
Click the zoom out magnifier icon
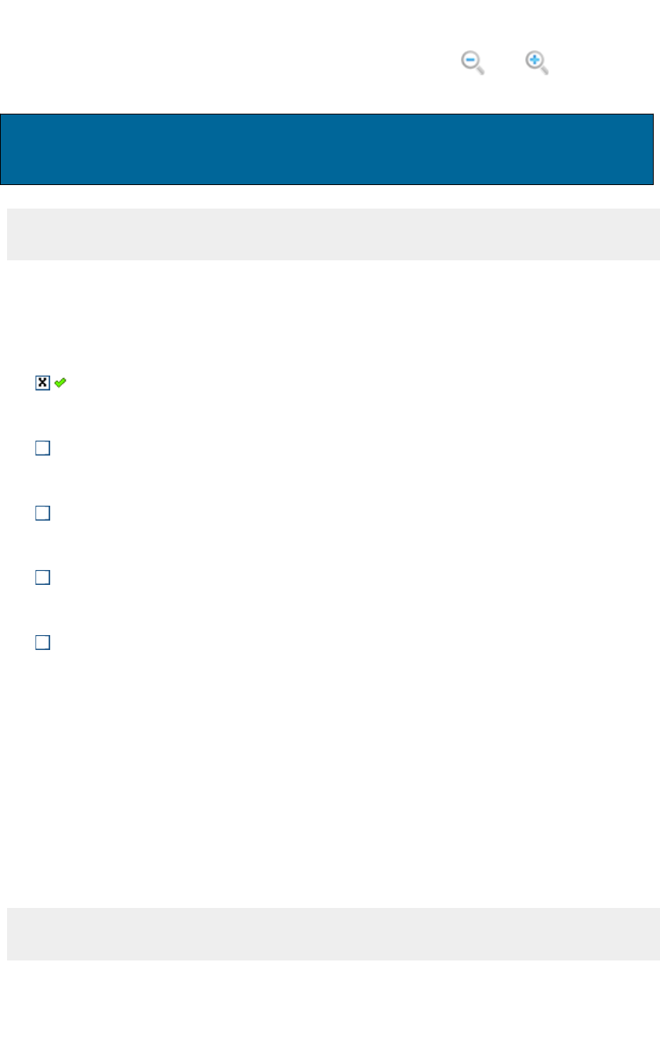pyautogui.click(x=472, y=63)
